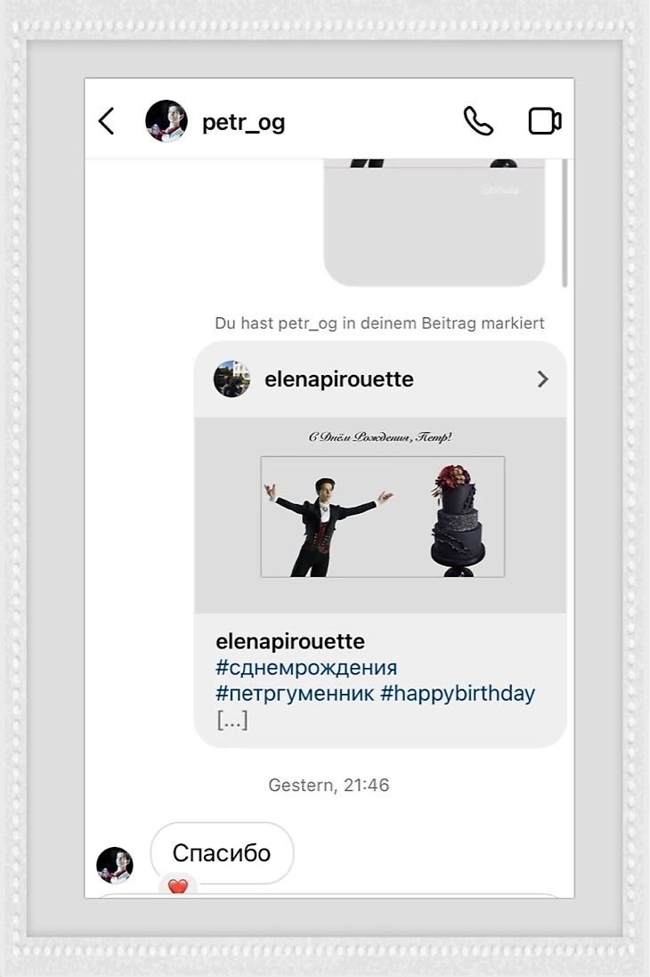Expand the truncated caption with [...]
This screenshot has width=650, height=977.
coord(232,720)
